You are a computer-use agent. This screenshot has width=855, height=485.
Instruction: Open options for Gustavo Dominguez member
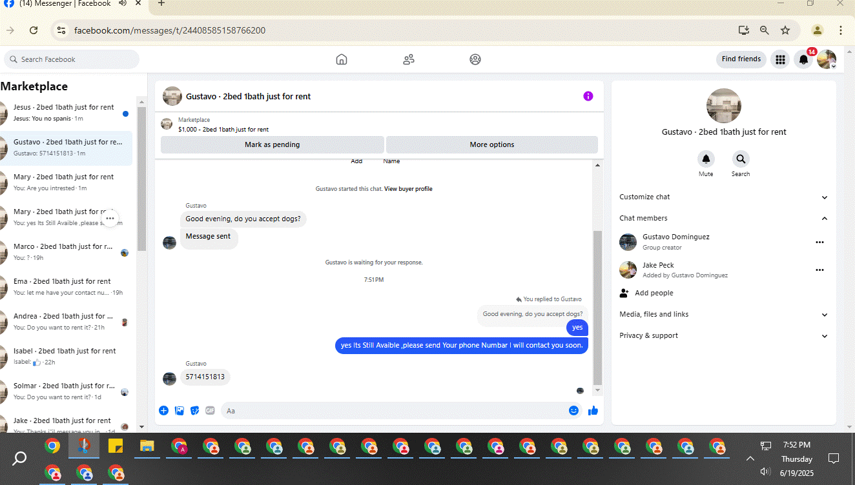coord(819,242)
